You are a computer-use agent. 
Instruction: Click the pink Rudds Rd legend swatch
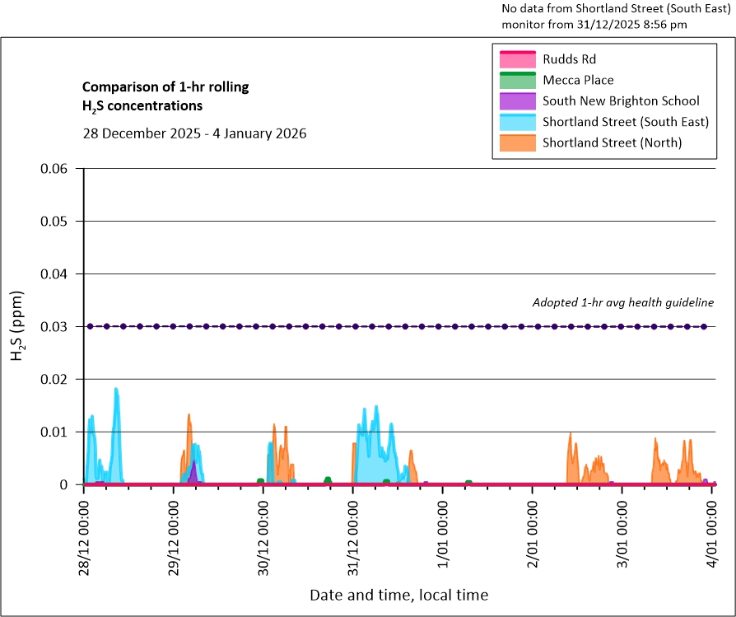click(516, 59)
